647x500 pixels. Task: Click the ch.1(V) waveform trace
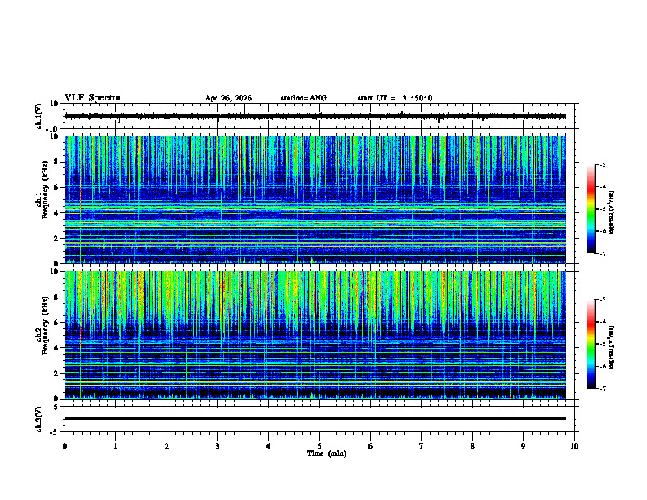[315, 116]
